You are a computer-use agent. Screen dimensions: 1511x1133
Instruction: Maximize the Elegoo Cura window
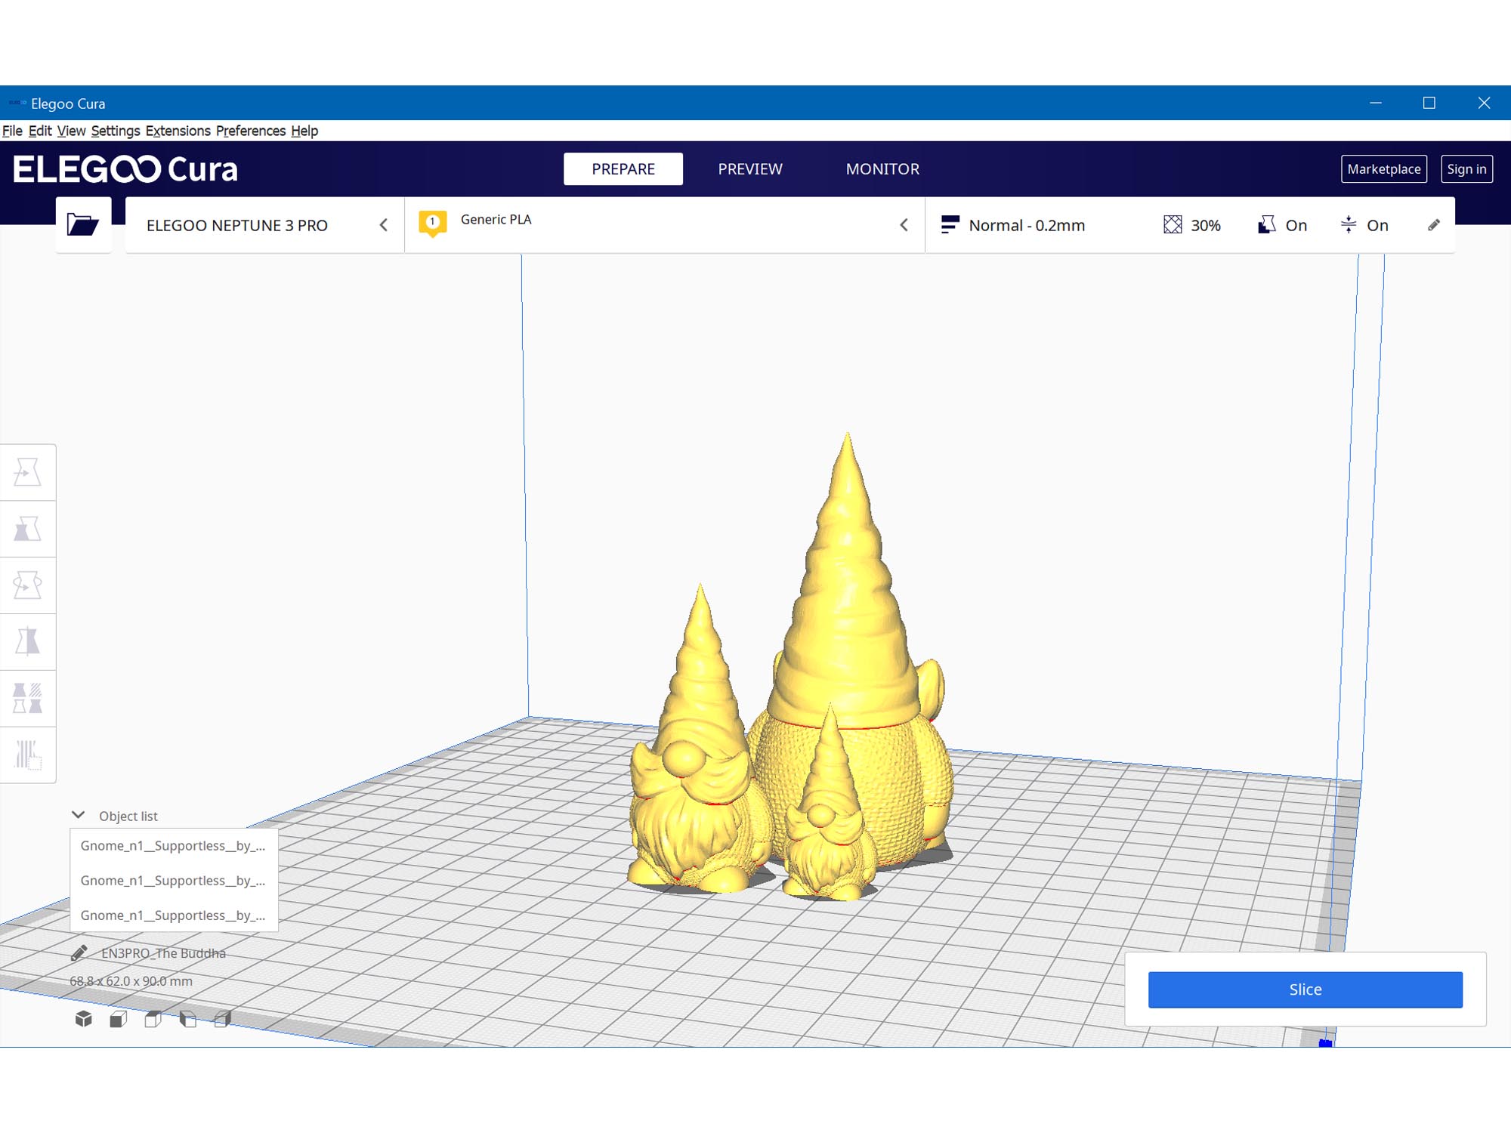(1429, 103)
